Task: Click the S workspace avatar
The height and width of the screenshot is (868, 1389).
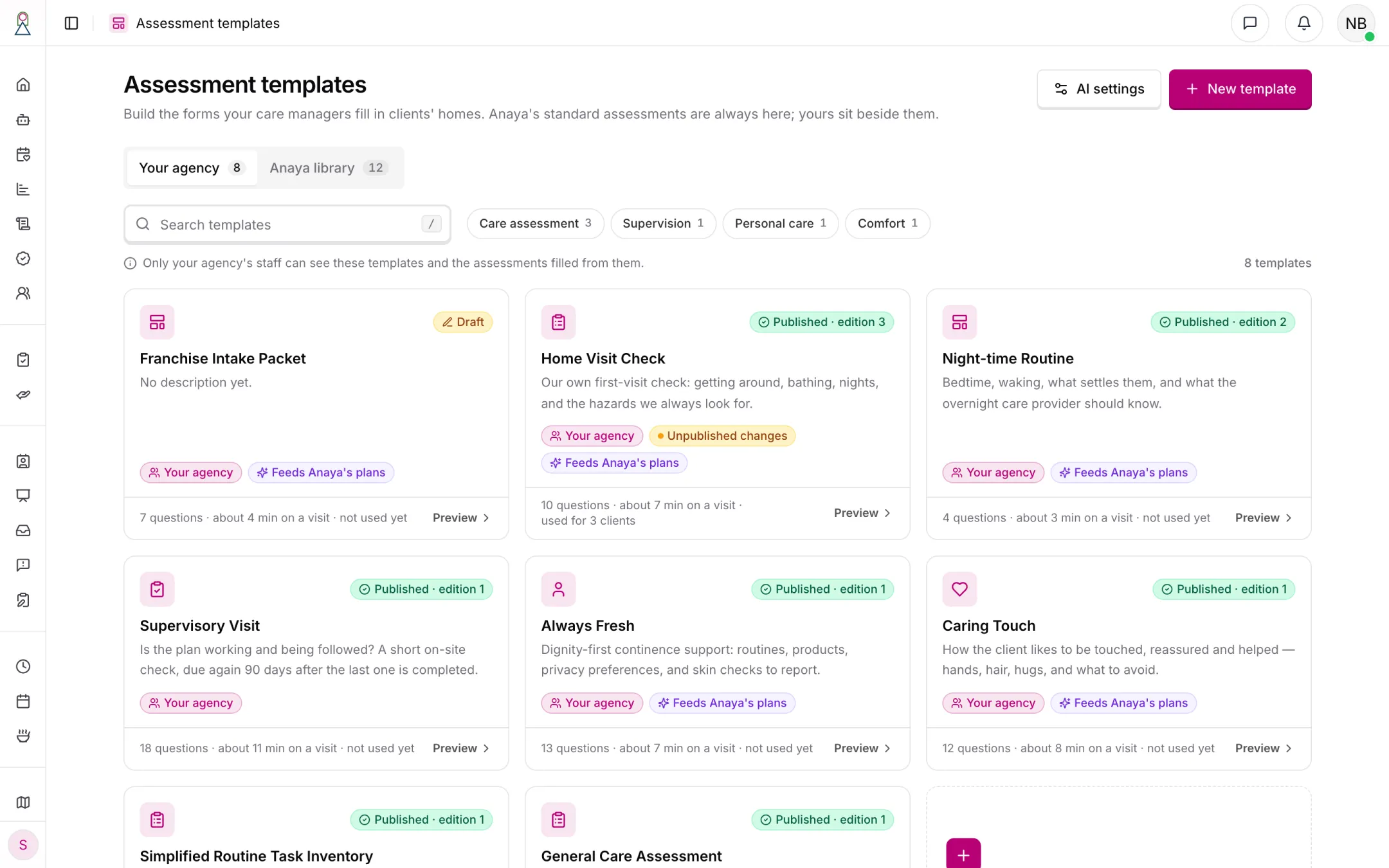Action: click(x=23, y=845)
